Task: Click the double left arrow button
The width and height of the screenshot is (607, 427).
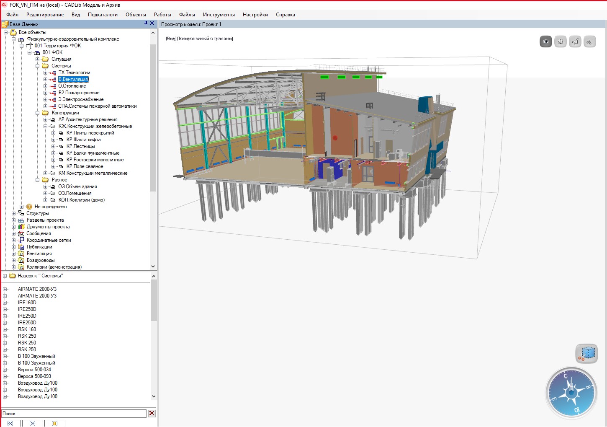Action: 10,423
